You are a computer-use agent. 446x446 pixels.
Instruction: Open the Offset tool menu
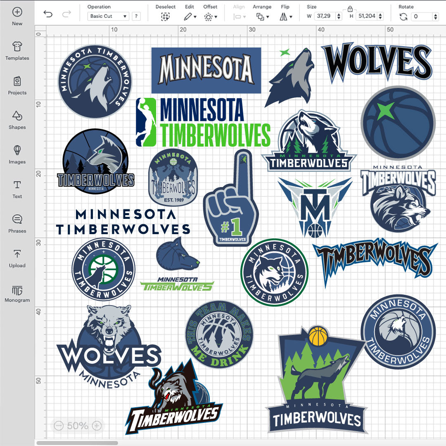210,17
